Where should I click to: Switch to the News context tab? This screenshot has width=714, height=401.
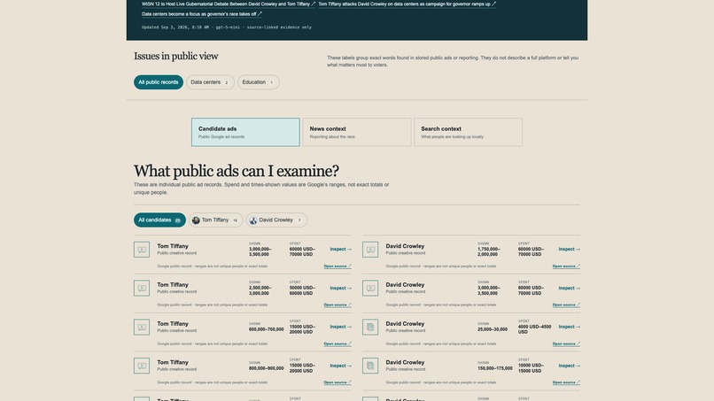click(356, 133)
